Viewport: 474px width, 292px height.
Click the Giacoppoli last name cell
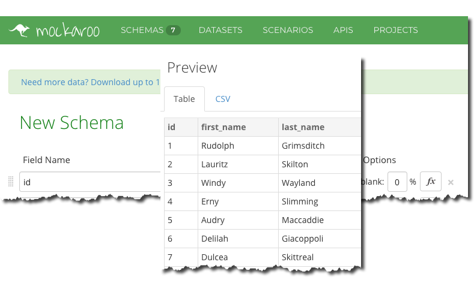[x=302, y=239]
